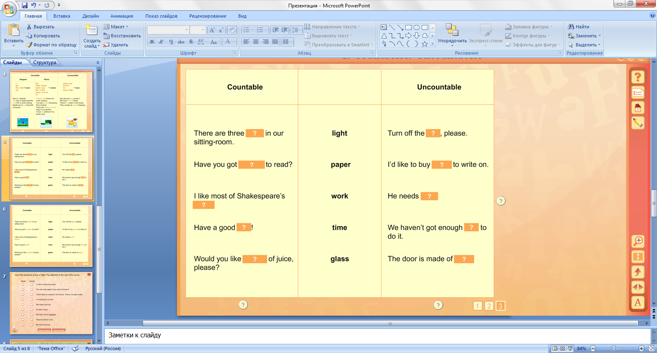Open the Layout (Макет) dropdown
This screenshot has height=353, width=657.
point(116,27)
